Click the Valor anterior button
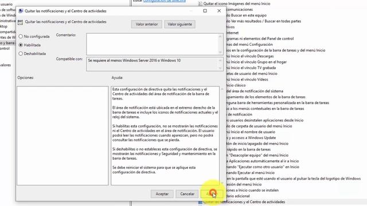The image size is (367, 206). pos(147,24)
